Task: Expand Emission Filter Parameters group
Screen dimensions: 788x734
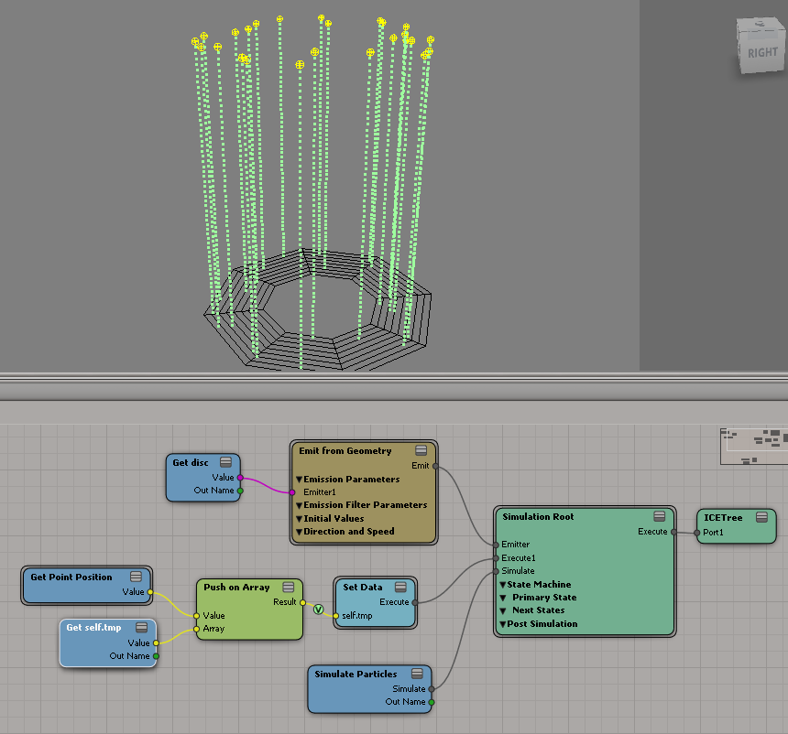Action: 299,504
